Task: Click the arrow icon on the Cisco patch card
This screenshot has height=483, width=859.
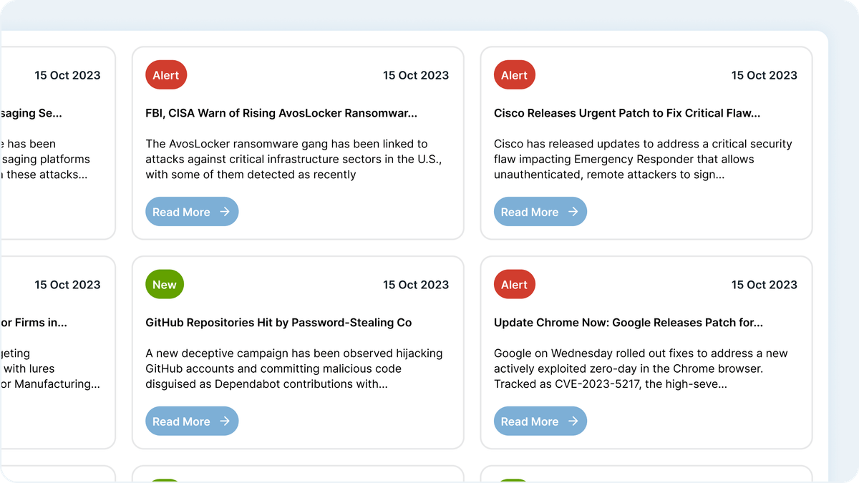Action: [x=573, y=212]
